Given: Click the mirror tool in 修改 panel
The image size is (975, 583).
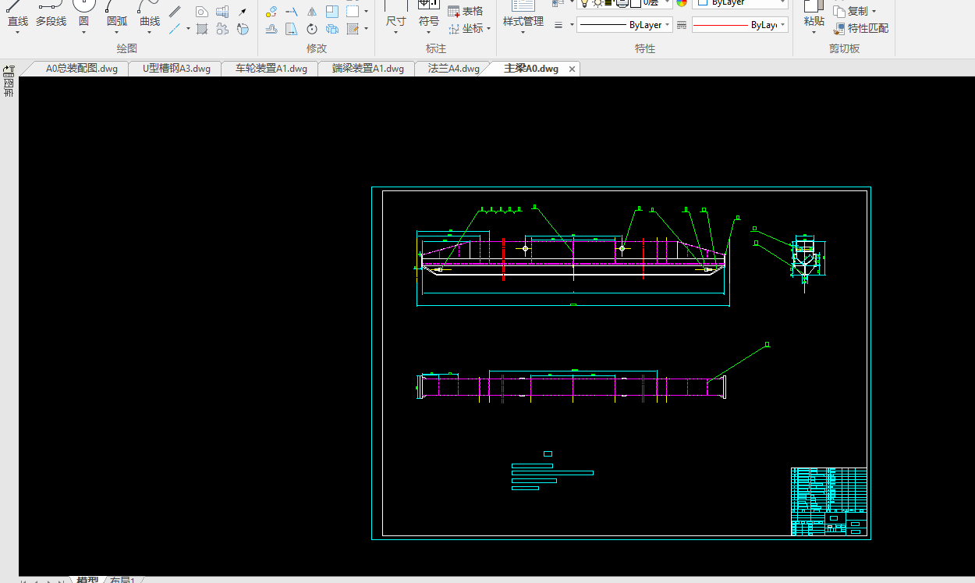Looking at the screenshot, I should click(x=312, y=12).
